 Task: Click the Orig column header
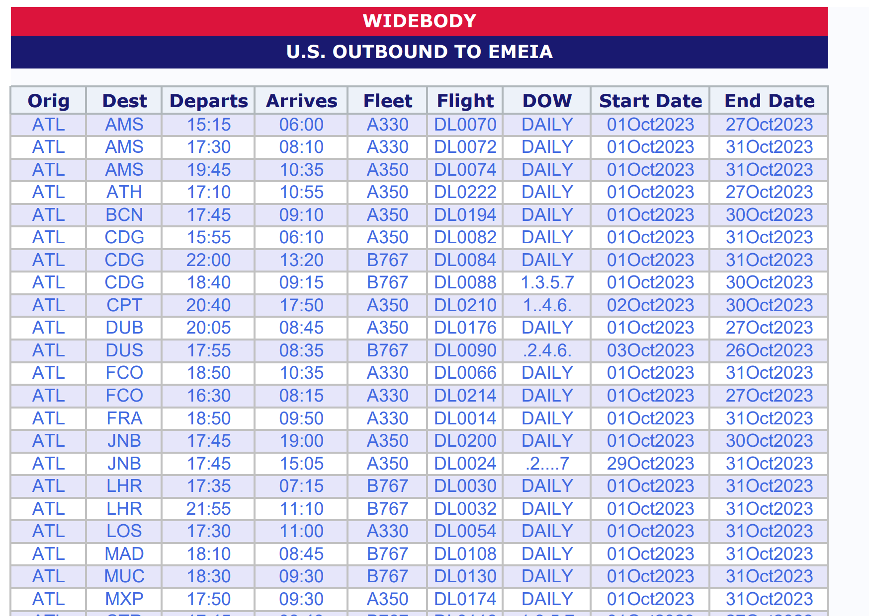pyautogui.click(x=49, y=101)
